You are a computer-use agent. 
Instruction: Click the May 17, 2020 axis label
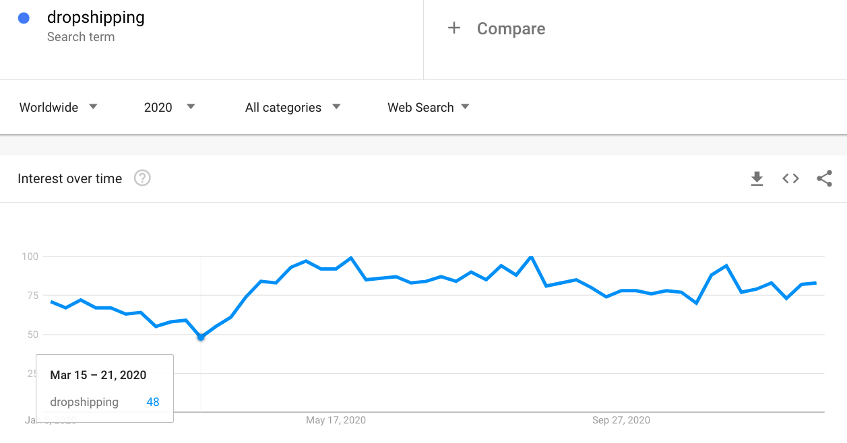coord(336,420)
